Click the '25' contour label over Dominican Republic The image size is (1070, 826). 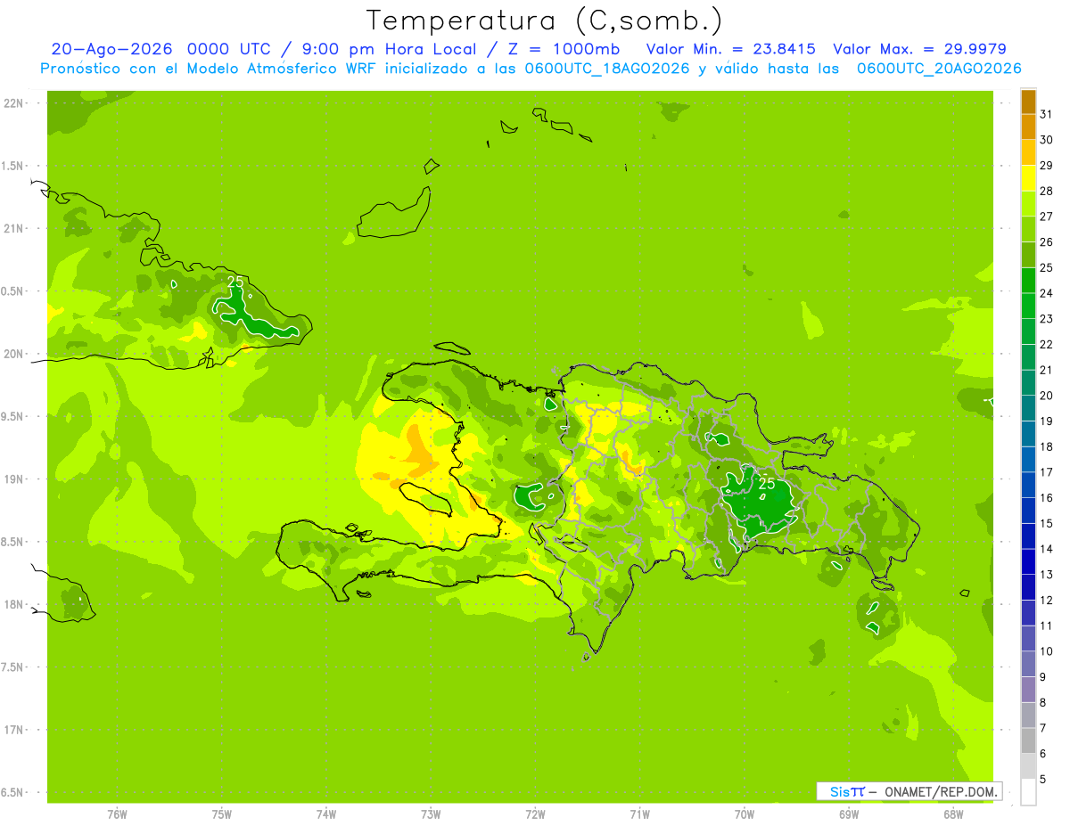(x=766, y=484)
